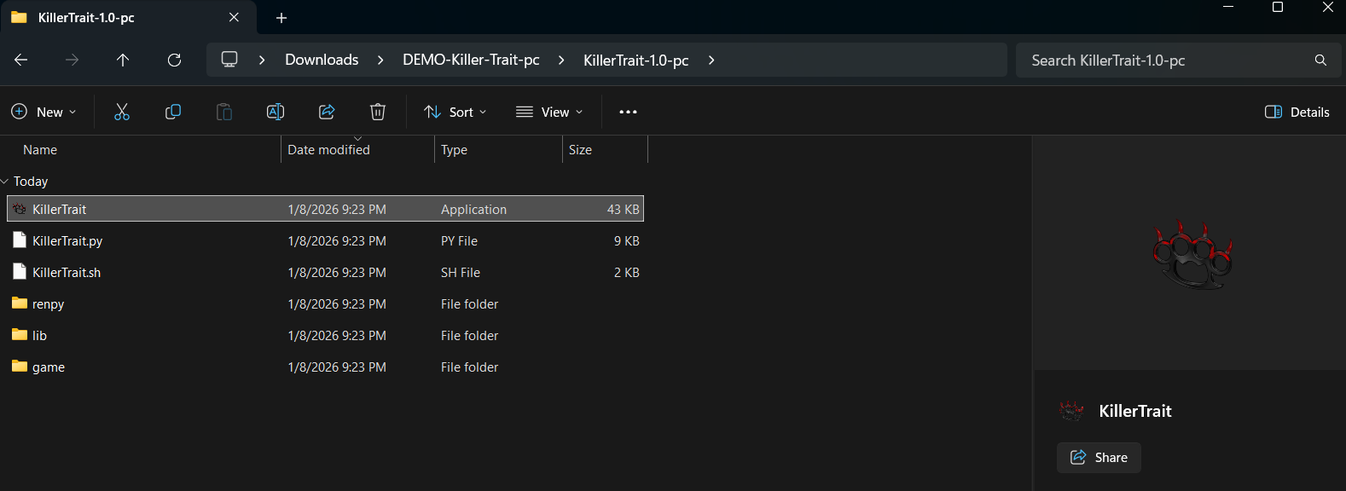This screenshot has height=491, width=1346.
Task: Click the game folder icon
Action: coord(20,367)
